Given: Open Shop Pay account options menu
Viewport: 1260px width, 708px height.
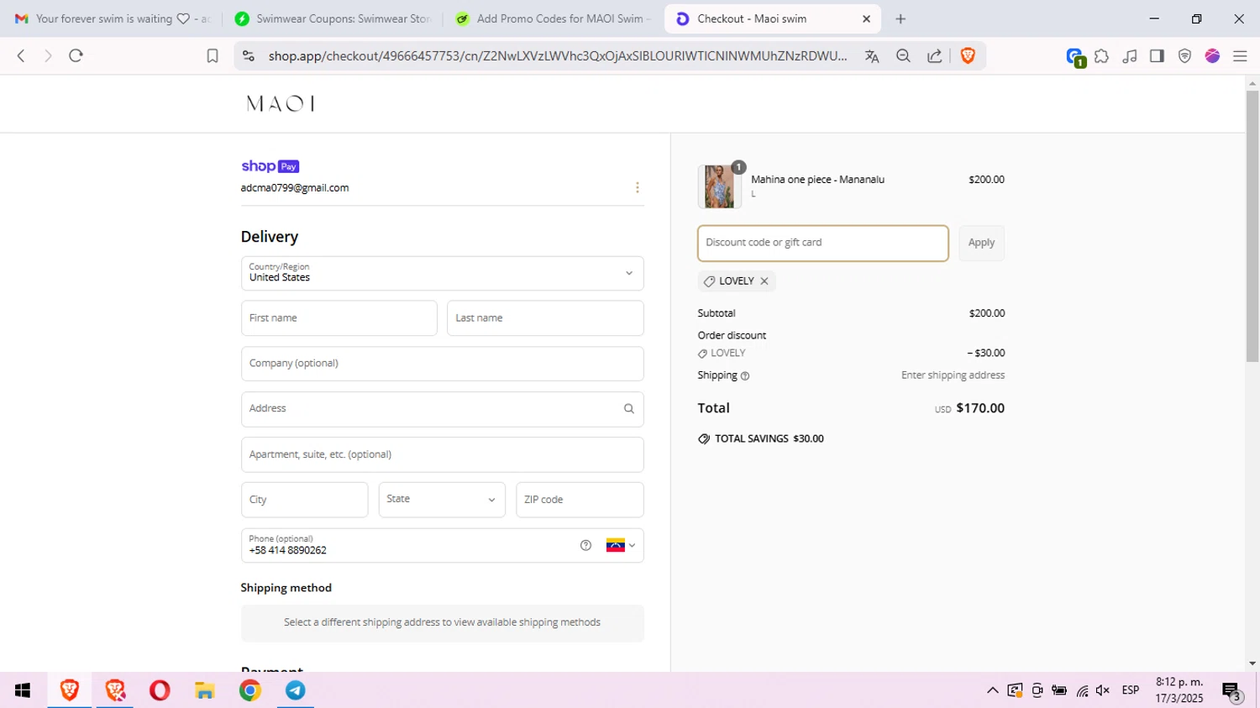Looking at the screenshot, I should pos(637,187).
